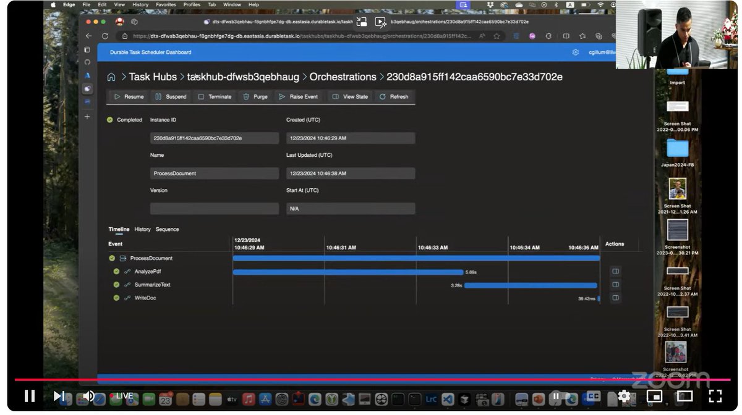The height and width of the screenshot is (415, 742).
Task: Open taskhub-dfwsb3qebhaug breadcrumb
Action: click(x=243, y=77)
